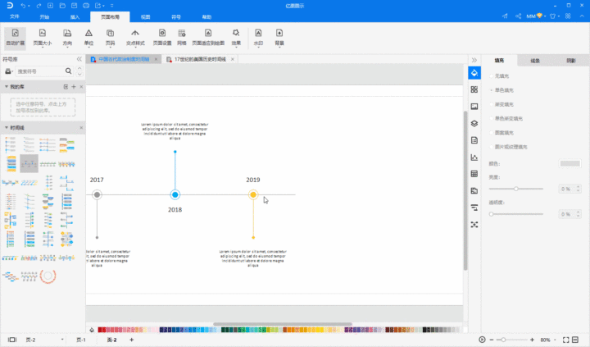The height and width of the screenshot is (347, 590).
Task: Click 网格 (grid) icon in ribbon
Action: point(182,37)
